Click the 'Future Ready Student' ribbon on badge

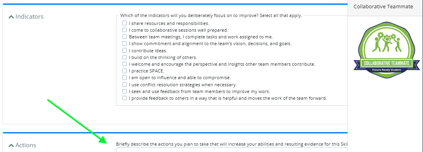point(386,70)
